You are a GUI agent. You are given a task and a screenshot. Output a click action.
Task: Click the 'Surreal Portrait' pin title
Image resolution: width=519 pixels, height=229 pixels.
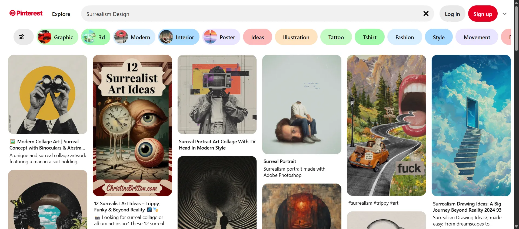280,161
